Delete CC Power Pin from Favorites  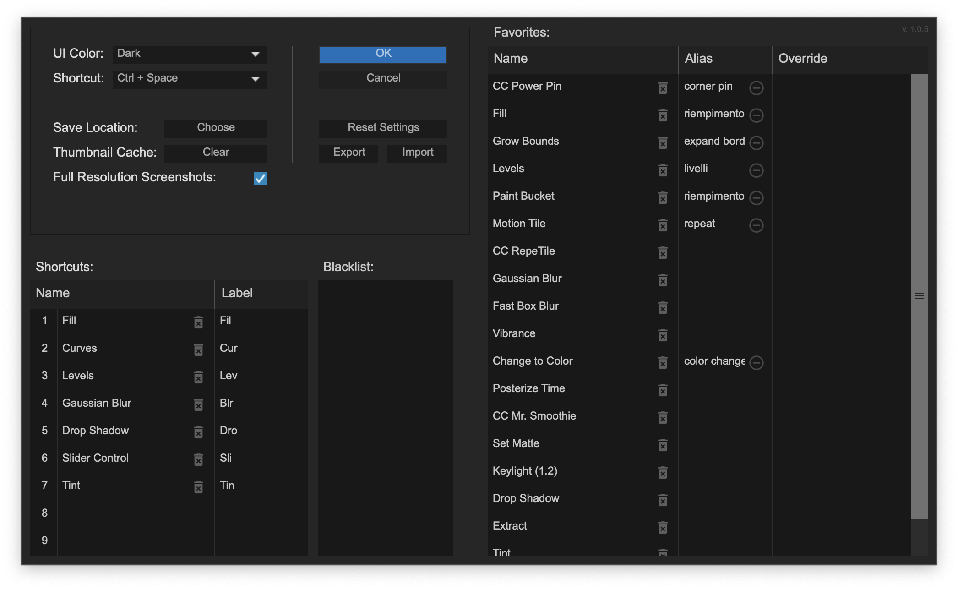coord(663,87)
